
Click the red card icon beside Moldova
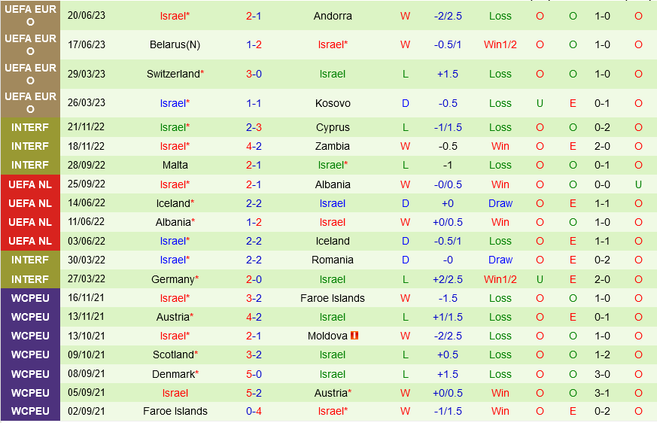[354, 336]
